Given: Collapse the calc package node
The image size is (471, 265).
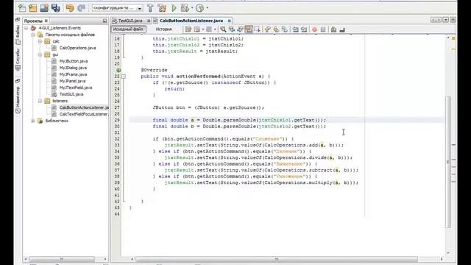Looking at the screenshot, I should tap(40, 41).
